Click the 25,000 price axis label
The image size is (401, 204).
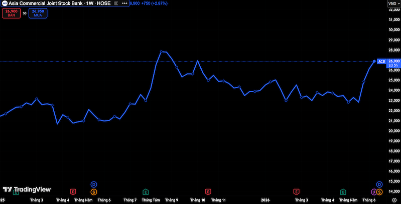click(394, 80)
